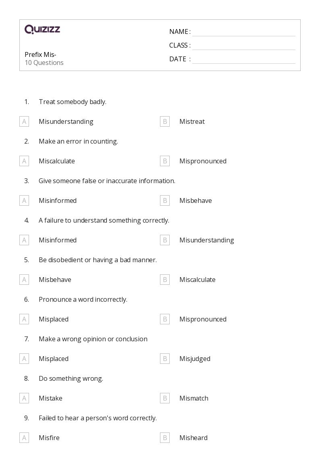The image size is (320, 453).
Task: Tick box B for Mispronounced in question 2
Action: [165, 161]
